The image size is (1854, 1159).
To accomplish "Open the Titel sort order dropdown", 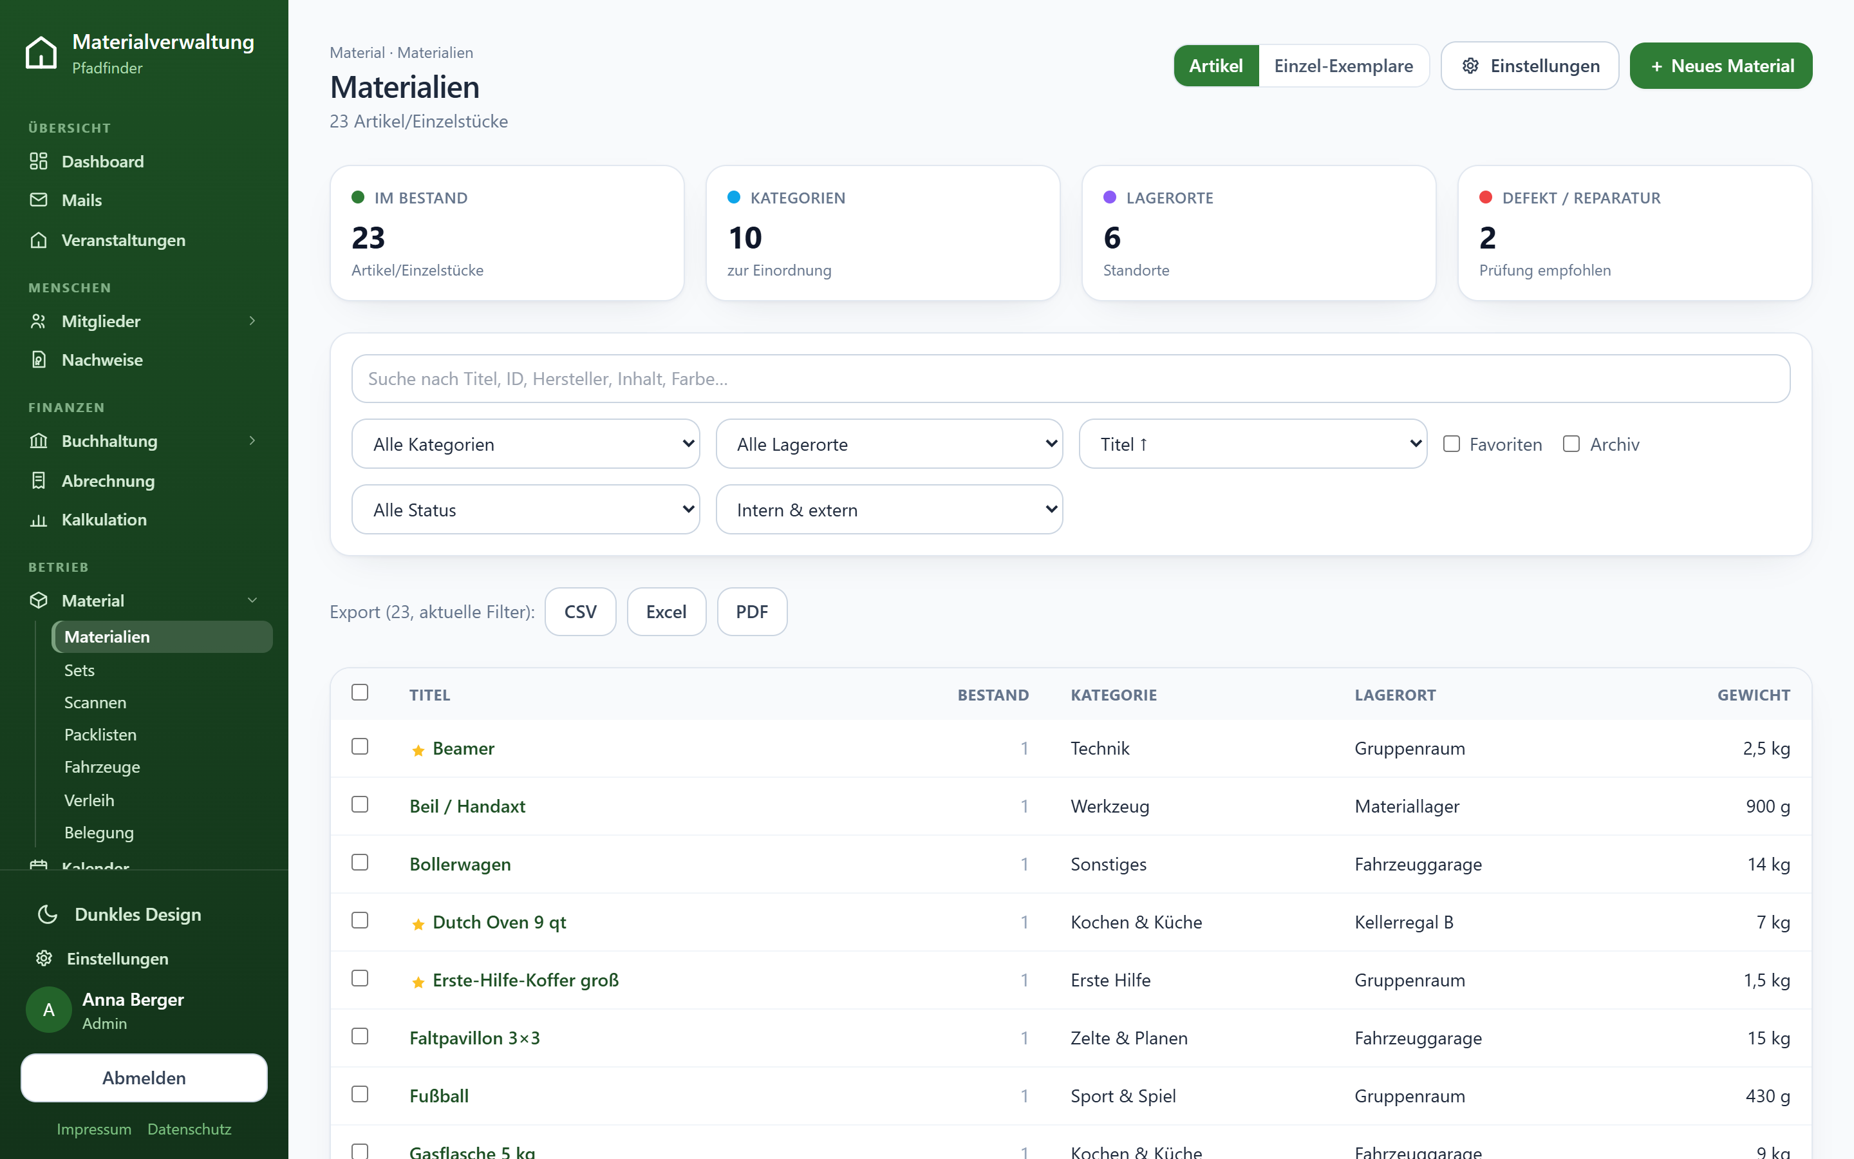I will 1253,444.
